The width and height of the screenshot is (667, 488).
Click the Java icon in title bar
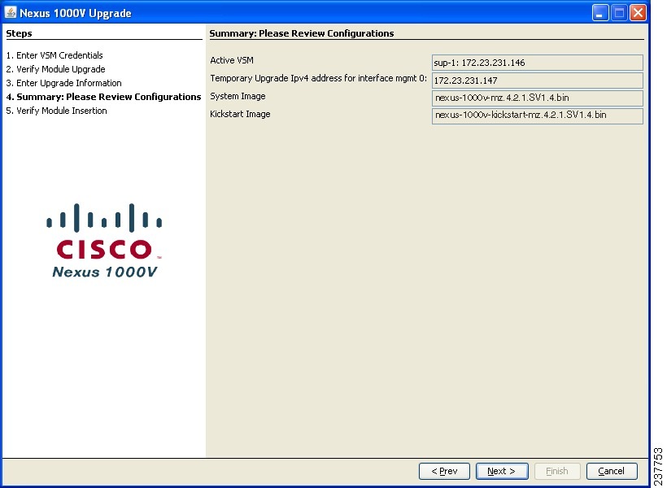coord(11,12)
